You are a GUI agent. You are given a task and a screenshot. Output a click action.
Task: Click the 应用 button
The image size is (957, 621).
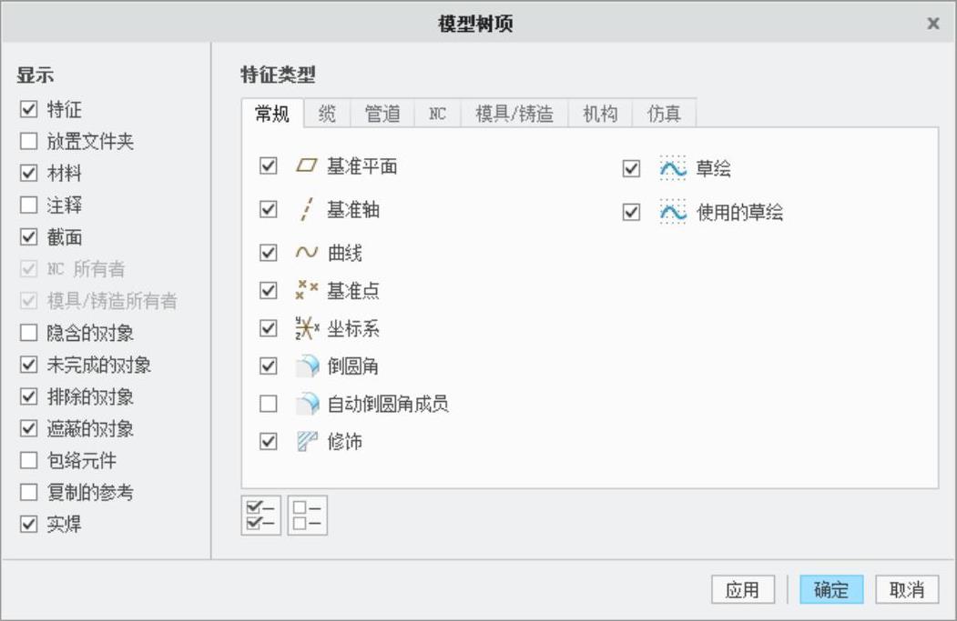[743, 589]
